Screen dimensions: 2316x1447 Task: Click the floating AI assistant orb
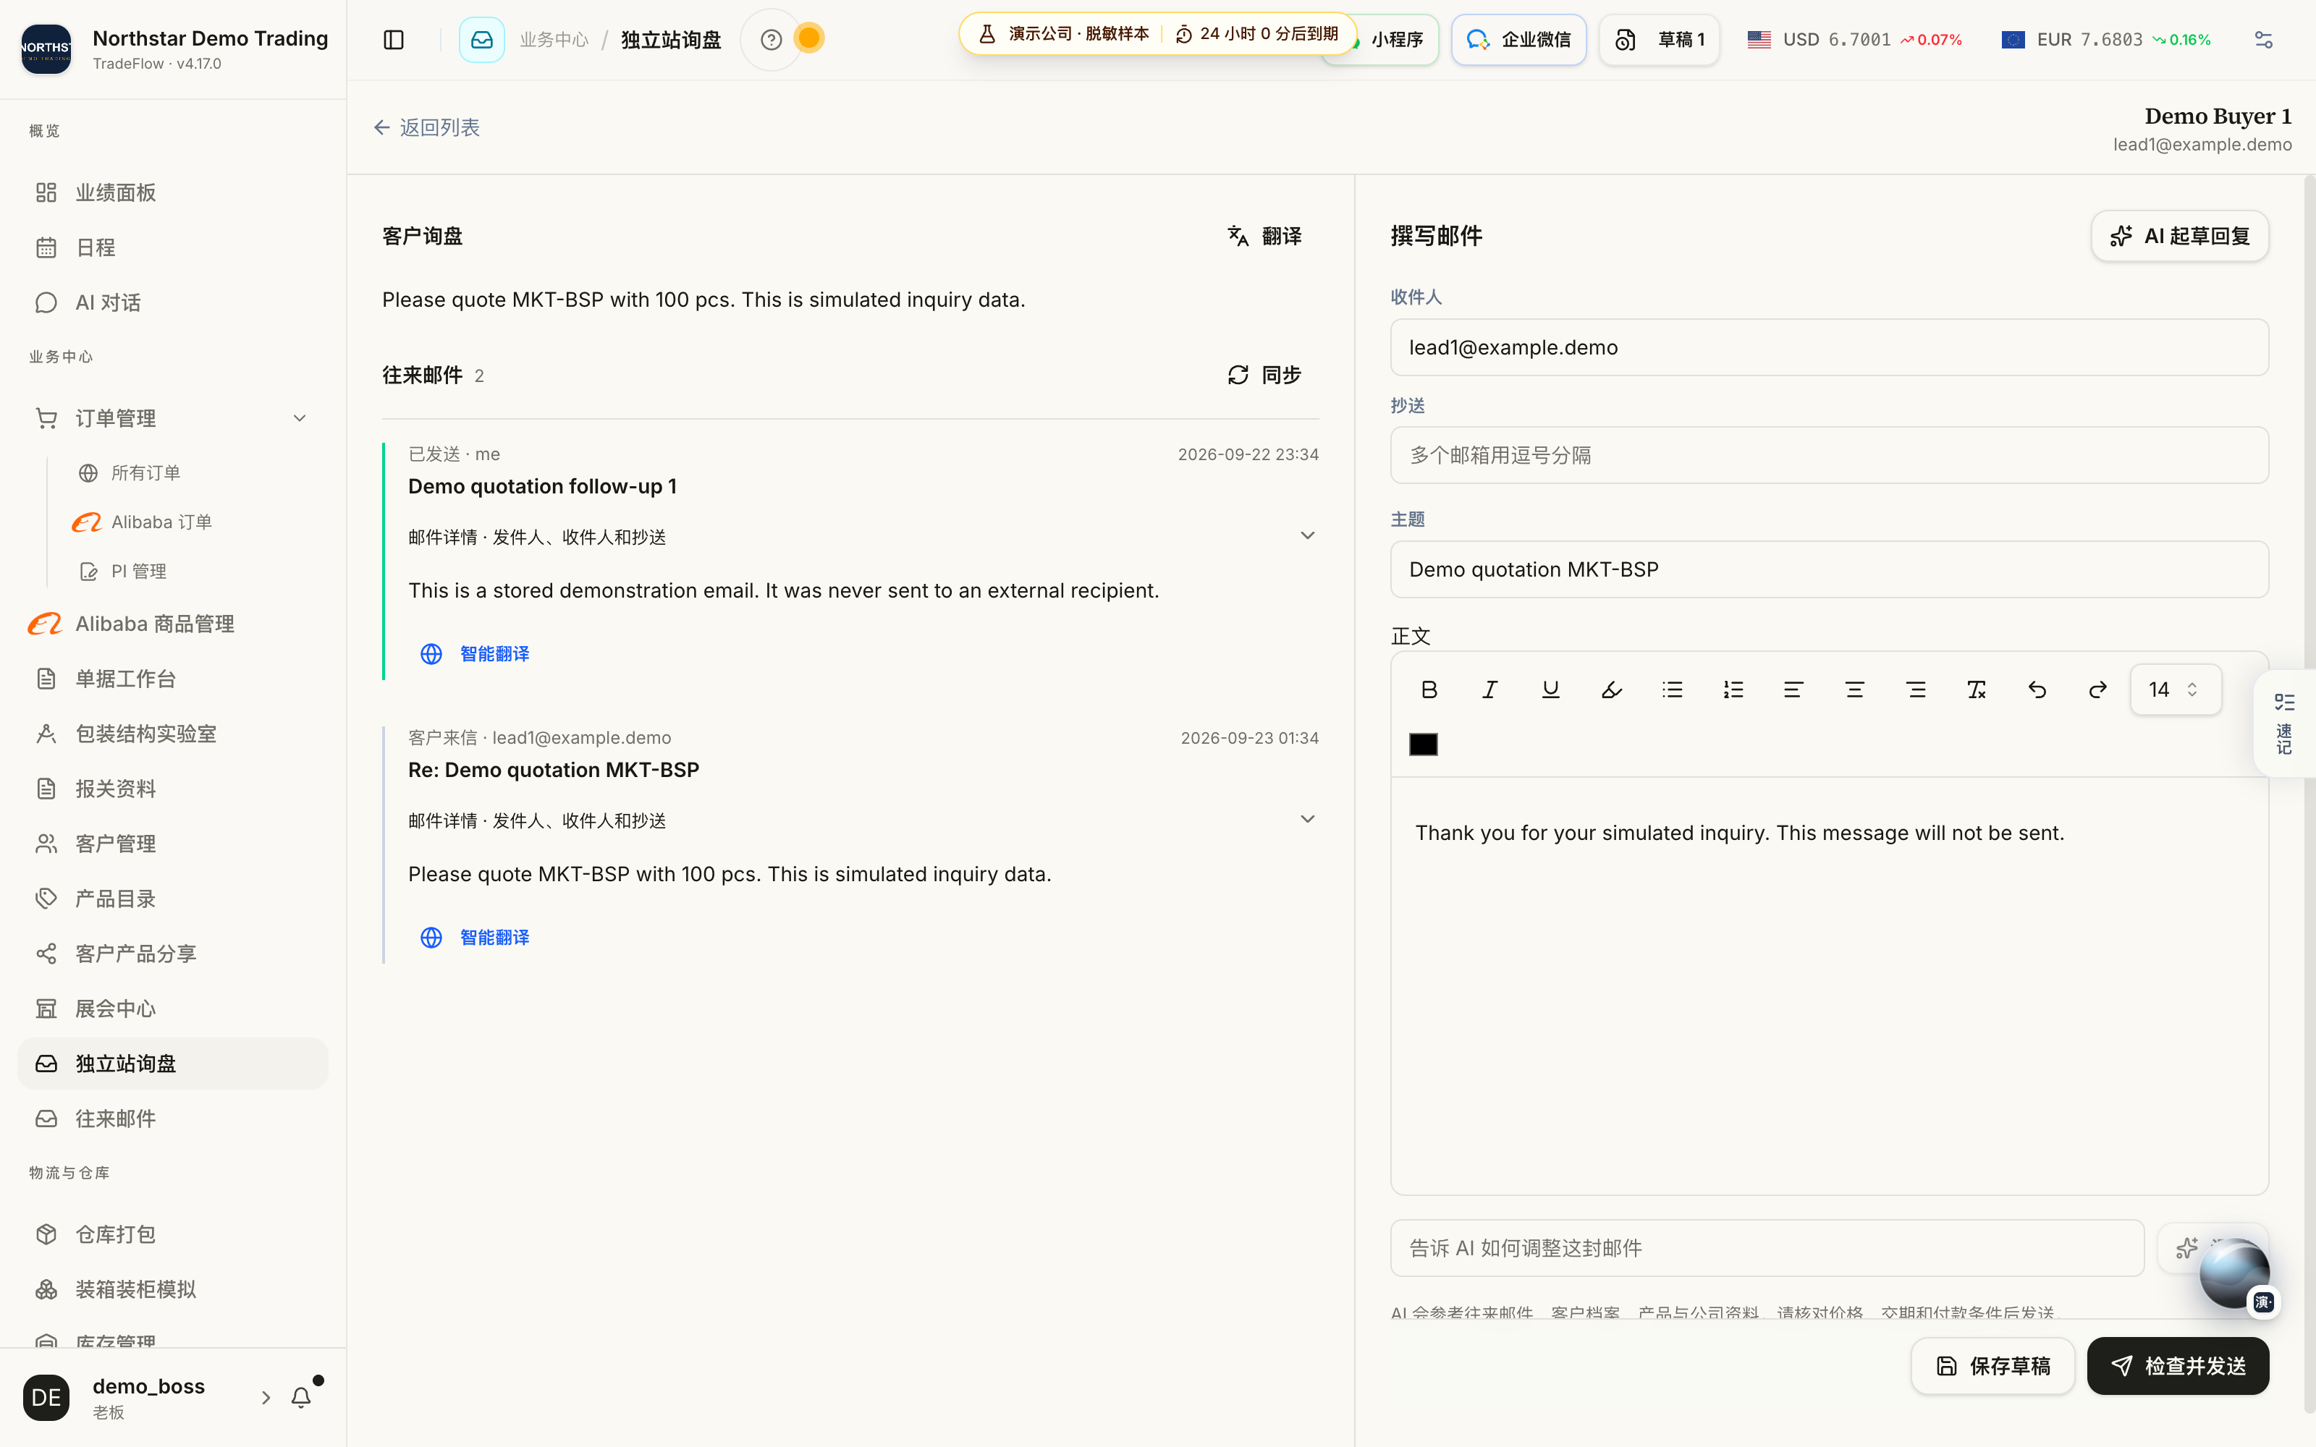(2235, 1273)
